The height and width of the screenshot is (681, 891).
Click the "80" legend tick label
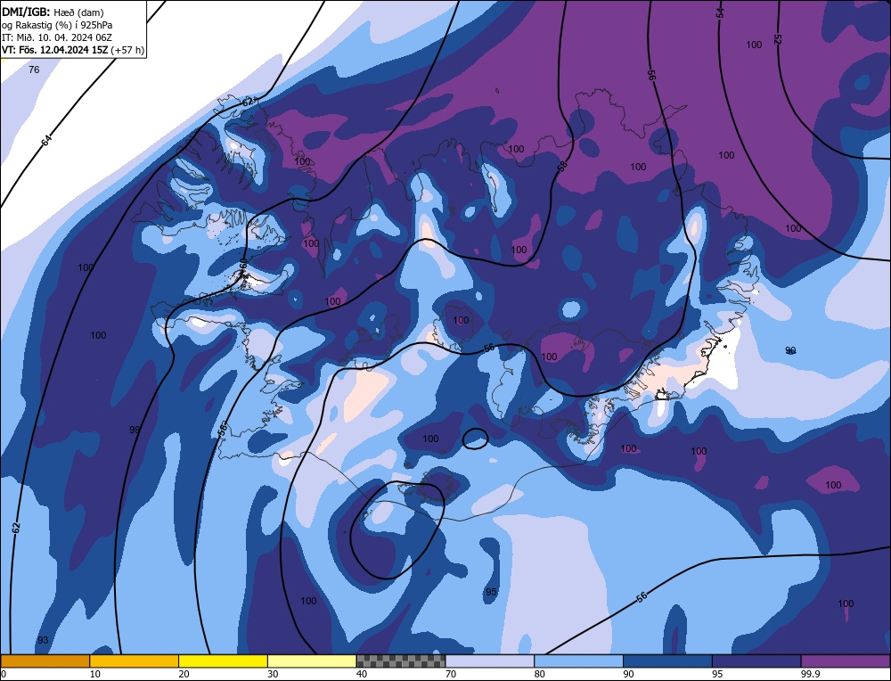[x=540, y=674]
